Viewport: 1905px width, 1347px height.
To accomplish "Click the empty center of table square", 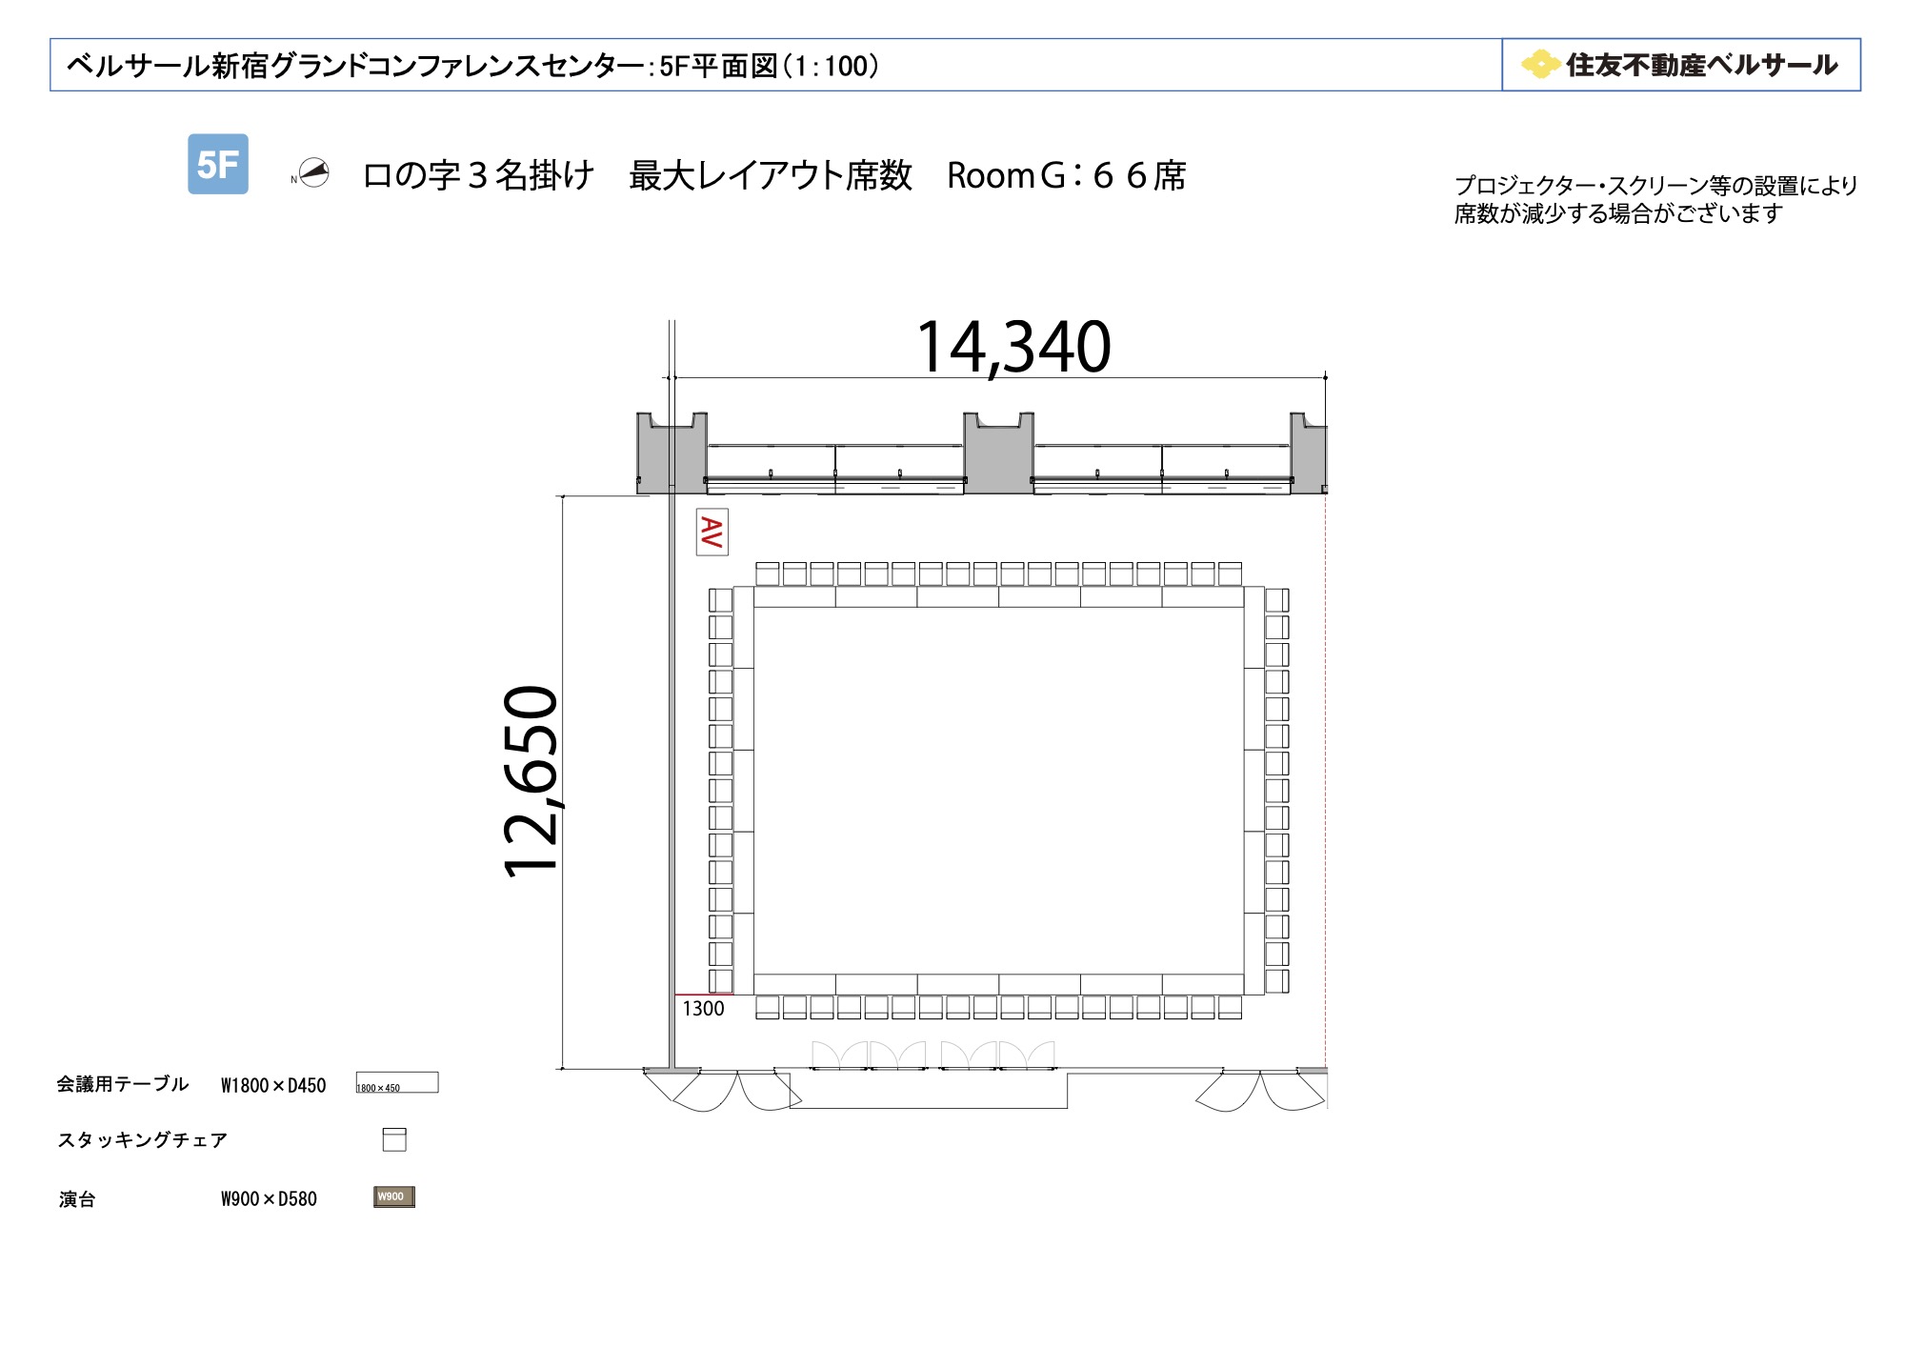I will pos(998,791).
